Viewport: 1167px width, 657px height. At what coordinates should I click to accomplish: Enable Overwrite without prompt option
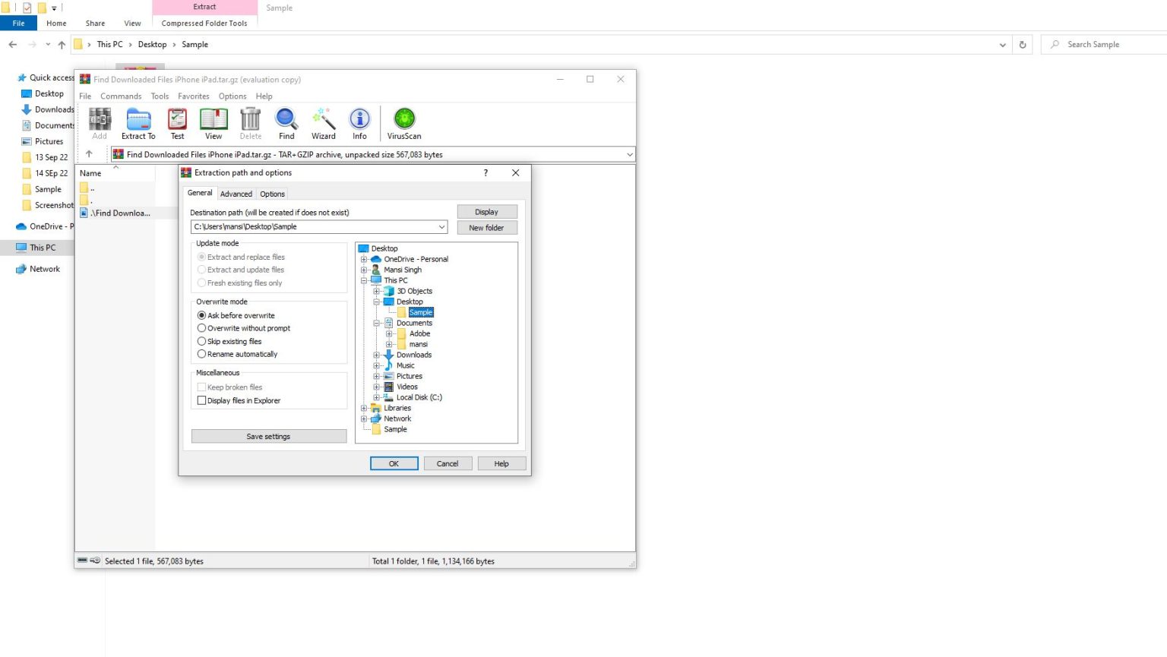(201, 328)
